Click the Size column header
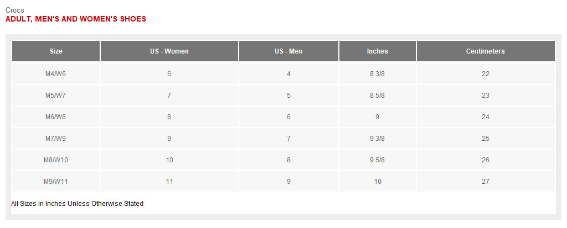The width and height of the screenshot is (567, 228). 56,51
